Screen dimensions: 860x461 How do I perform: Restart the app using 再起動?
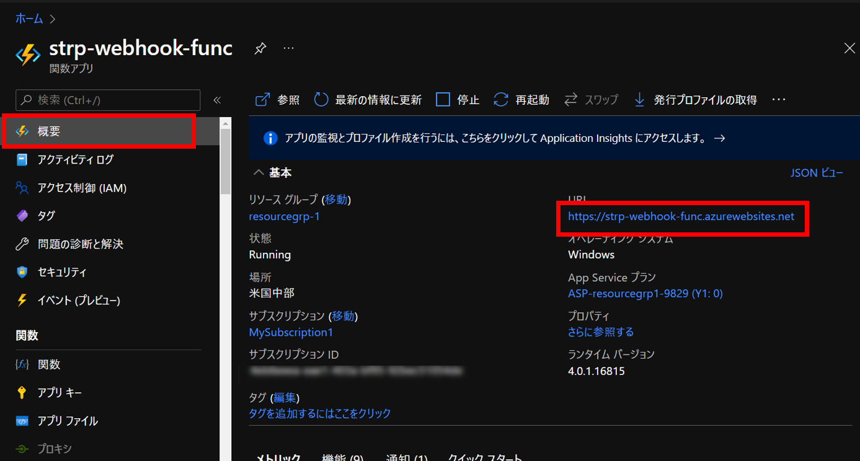521,99
